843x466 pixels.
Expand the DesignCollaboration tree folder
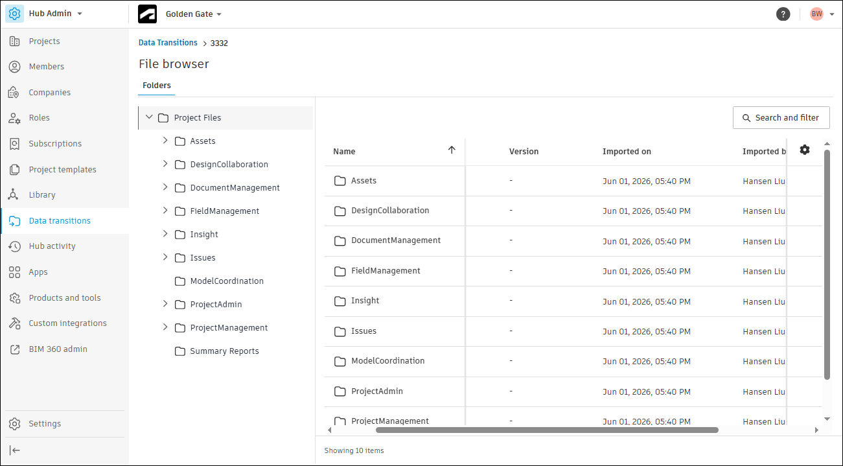(165, 164)
